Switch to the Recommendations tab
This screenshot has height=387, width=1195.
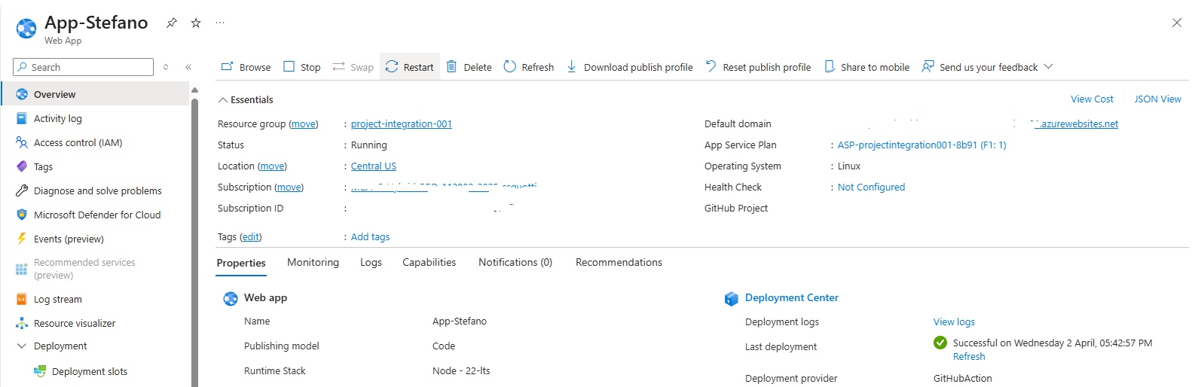tap(619, 262)
